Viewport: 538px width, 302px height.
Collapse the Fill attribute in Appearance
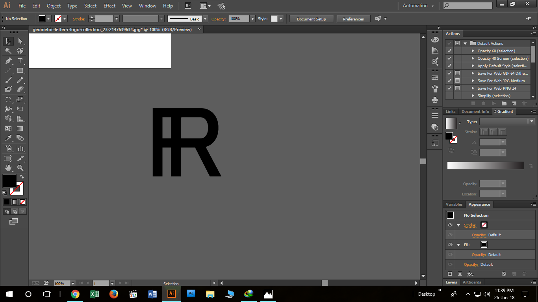[x=458, y=245]
